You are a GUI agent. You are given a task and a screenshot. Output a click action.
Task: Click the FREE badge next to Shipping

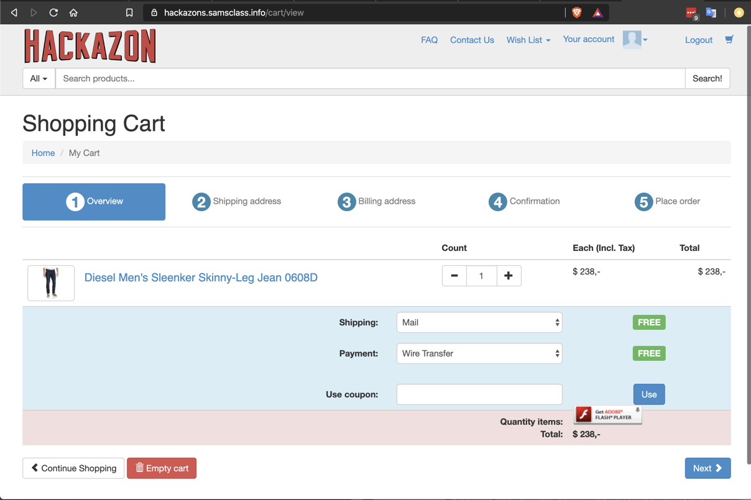[649, 322]
